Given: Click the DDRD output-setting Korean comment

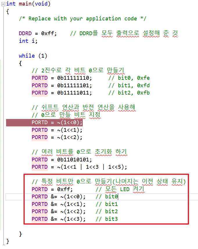Looking at the screenshot, I should click(124, 33).
